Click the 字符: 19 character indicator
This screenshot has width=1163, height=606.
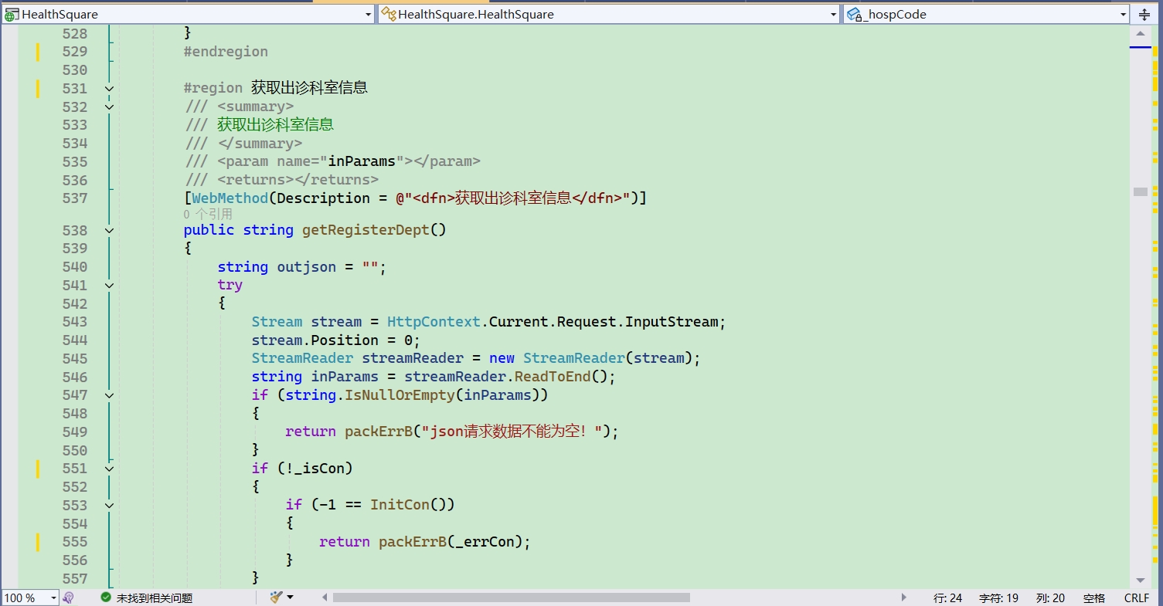tap(999, 598)
